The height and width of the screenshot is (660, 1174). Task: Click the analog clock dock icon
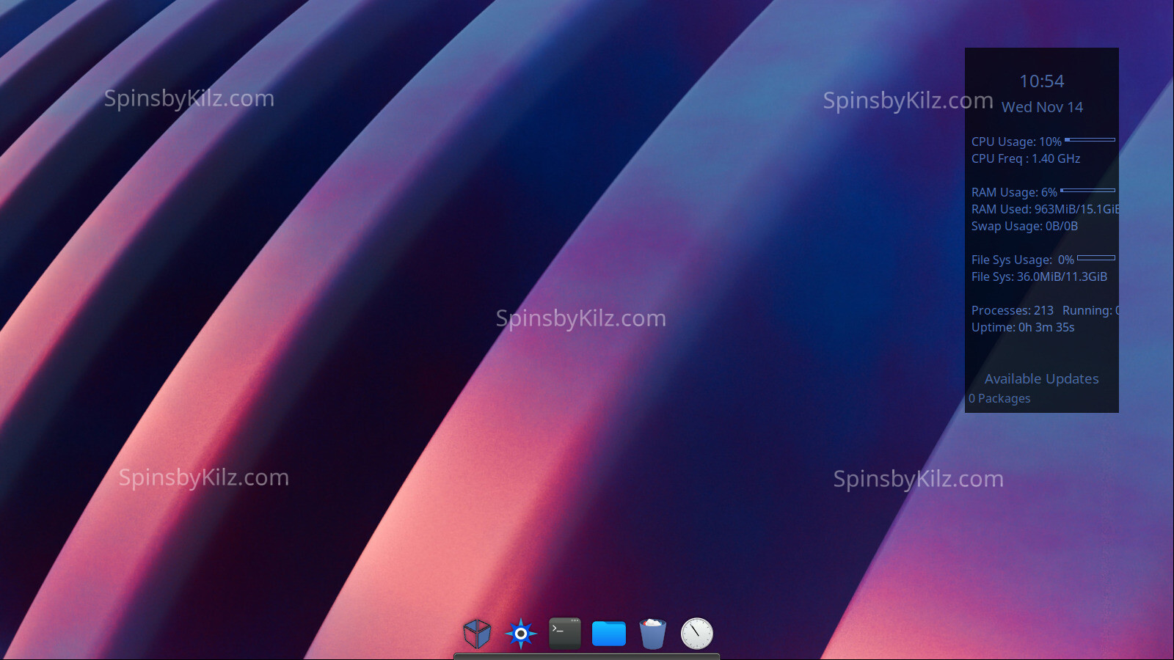pyautogui.click(x=697, y=634)
